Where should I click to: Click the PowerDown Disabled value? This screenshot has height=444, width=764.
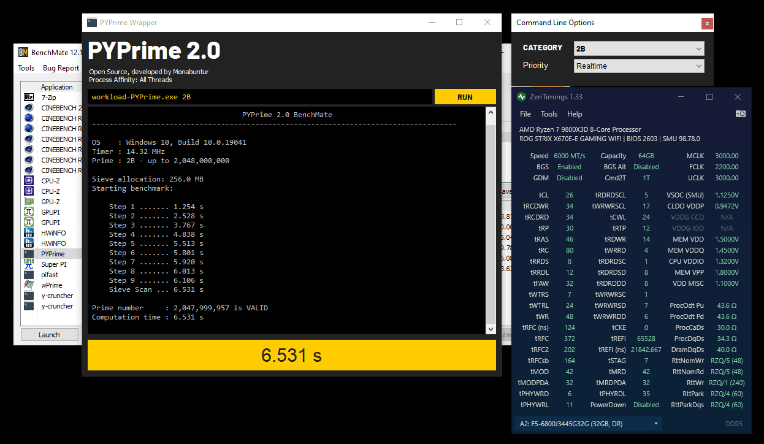click(x=646, y=405)
